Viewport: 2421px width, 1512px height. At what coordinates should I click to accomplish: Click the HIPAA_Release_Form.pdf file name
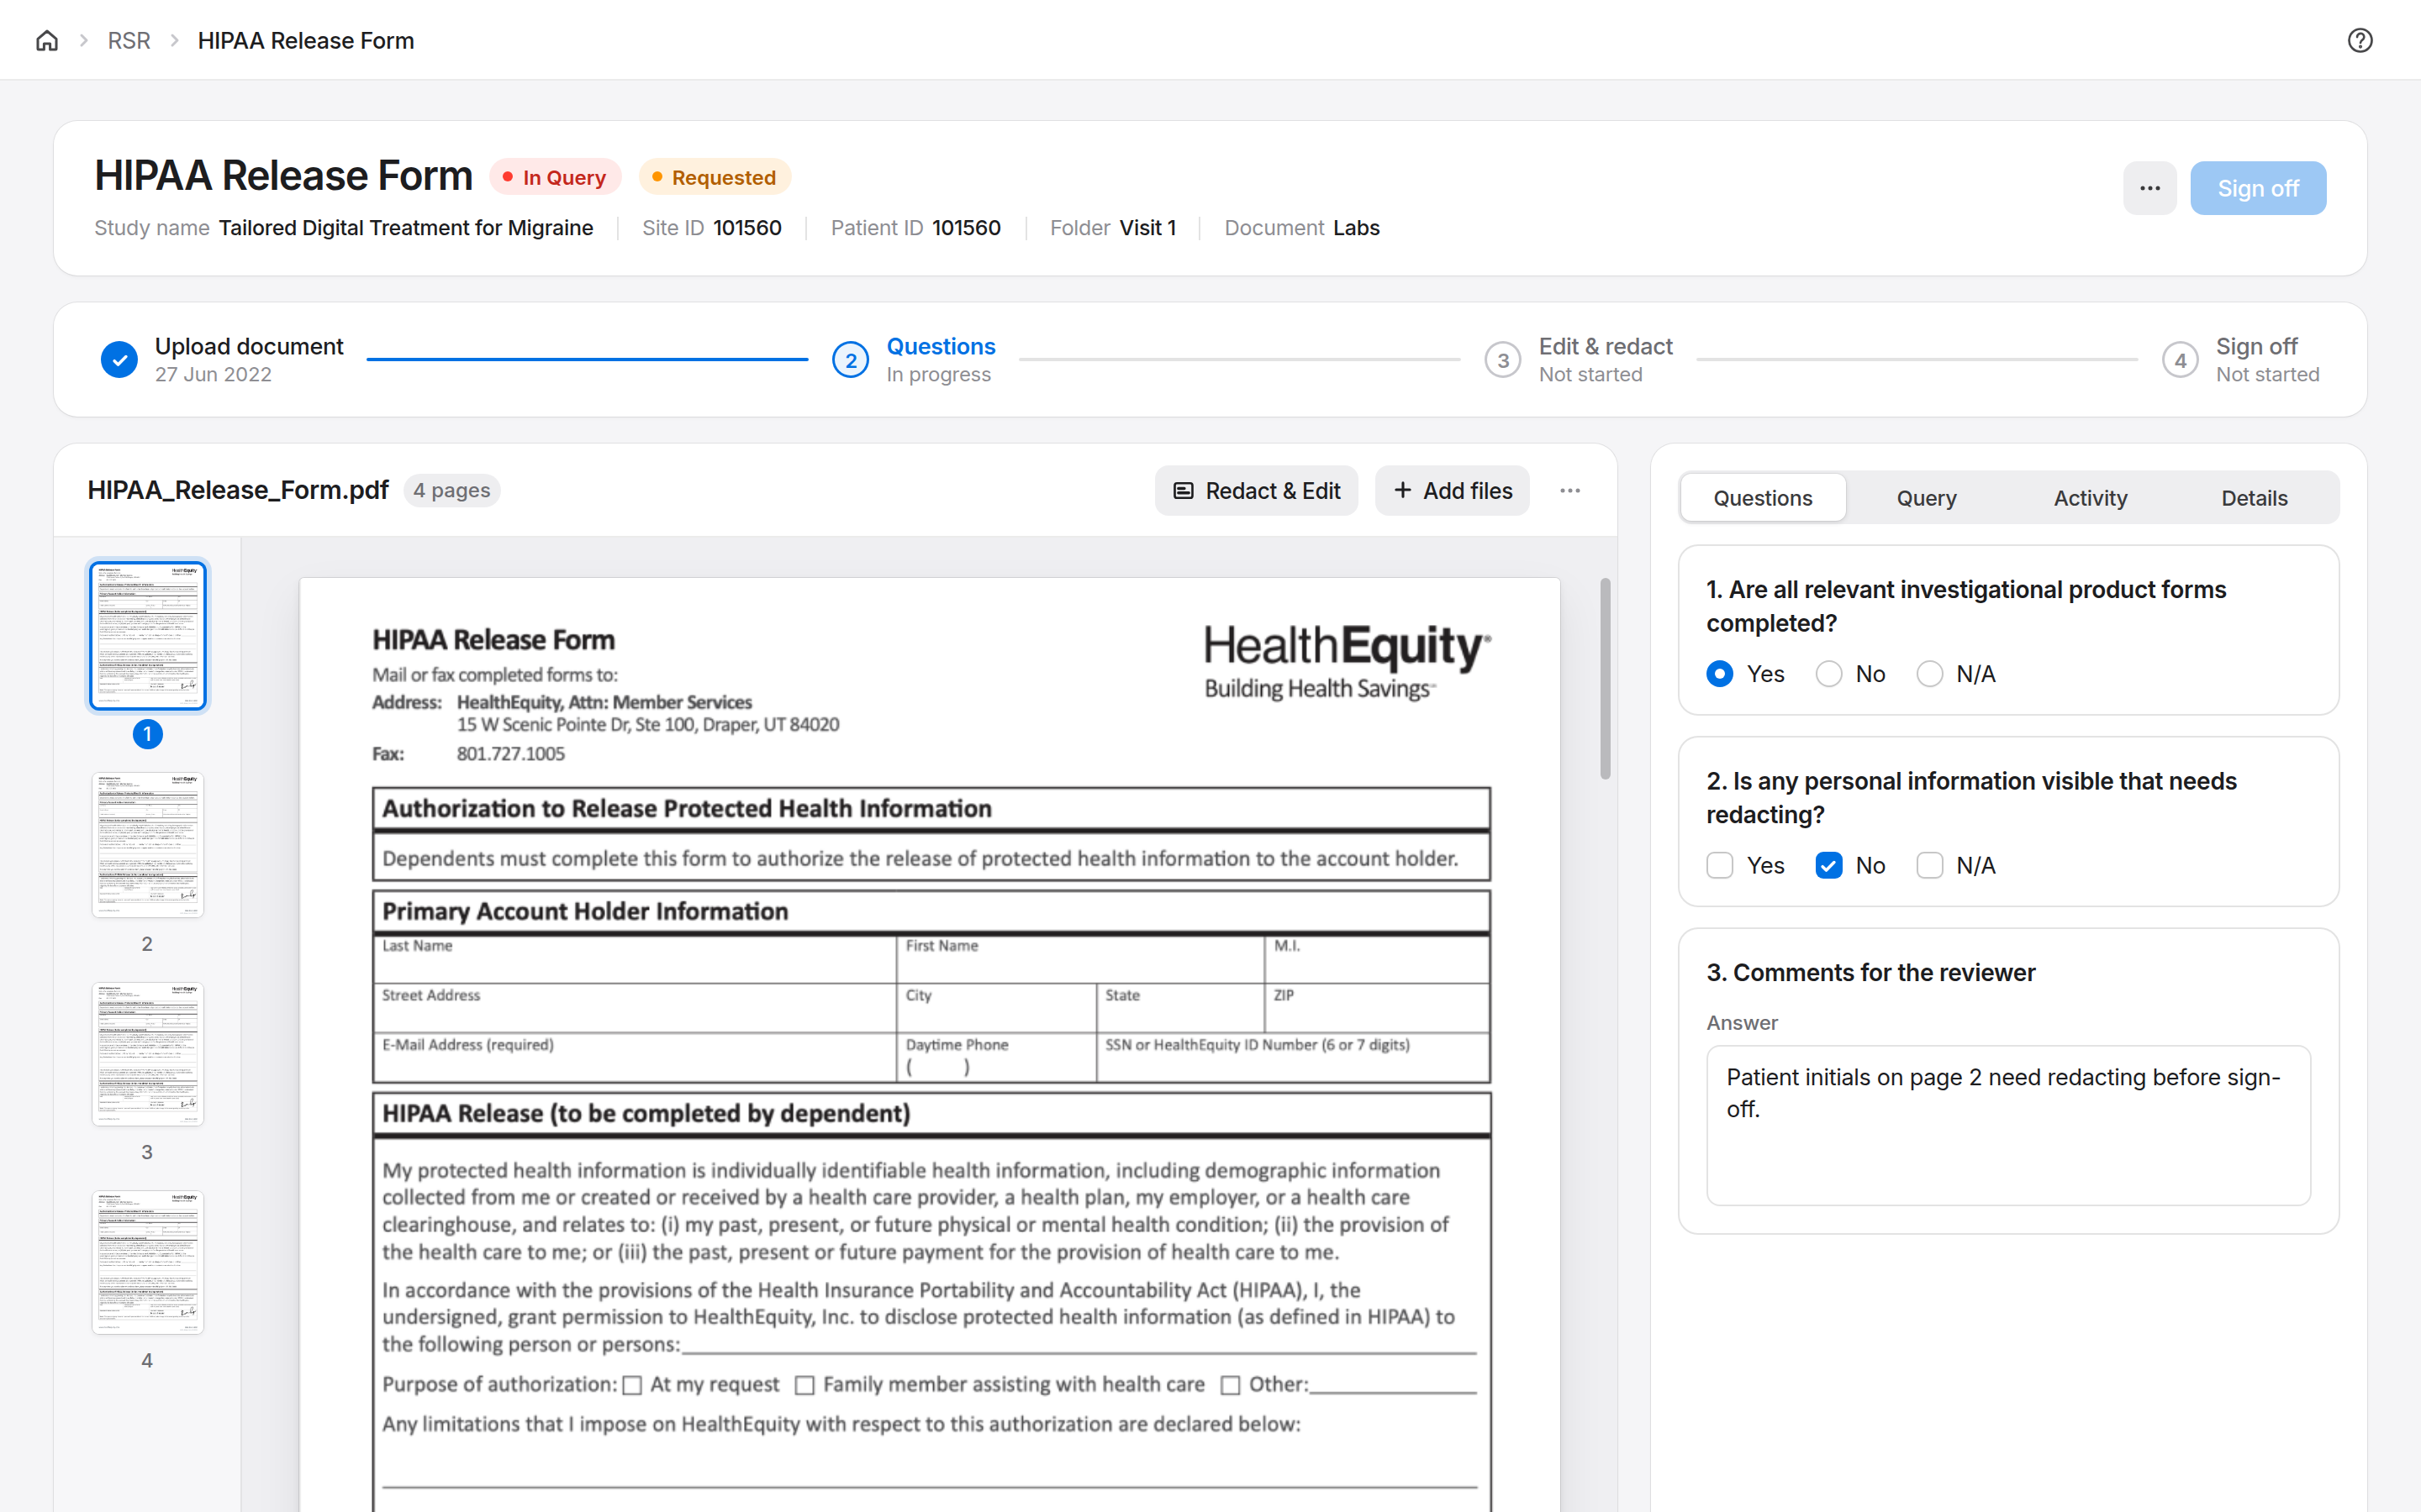pos(238,491)
